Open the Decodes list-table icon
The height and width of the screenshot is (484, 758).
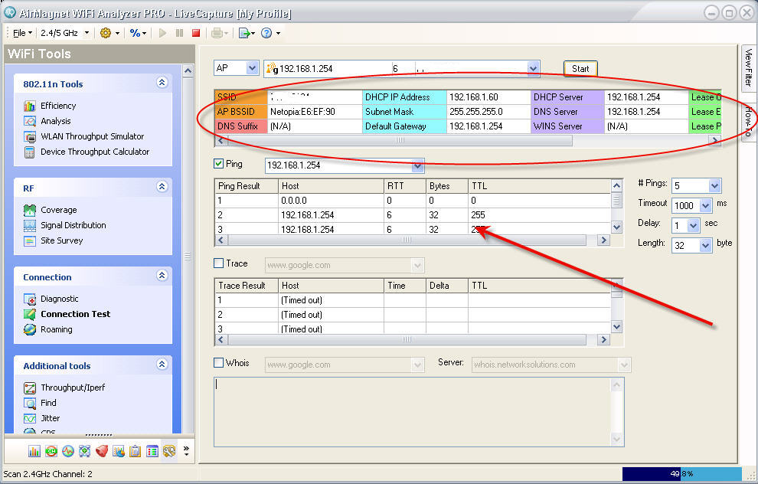click(152, 451)
